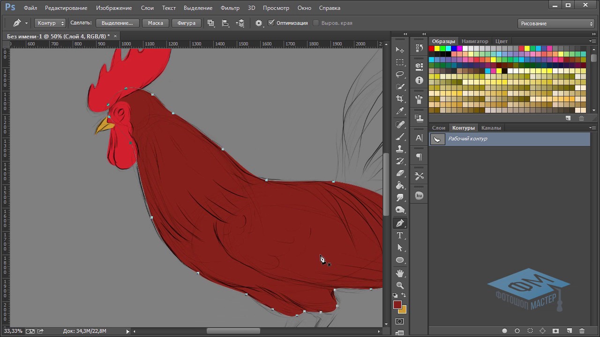Load path as a selection
The height and width of the screenshot is (337, 600).
tap(530, 331)
